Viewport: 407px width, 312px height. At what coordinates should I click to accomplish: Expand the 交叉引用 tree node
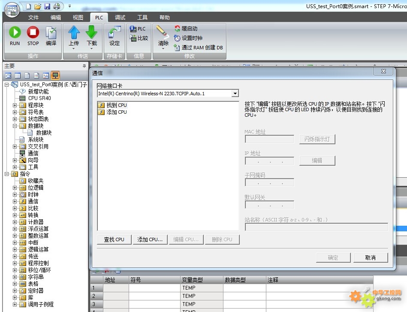(15, 146)
